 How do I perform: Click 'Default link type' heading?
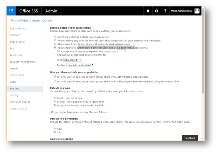pos(60,88)
